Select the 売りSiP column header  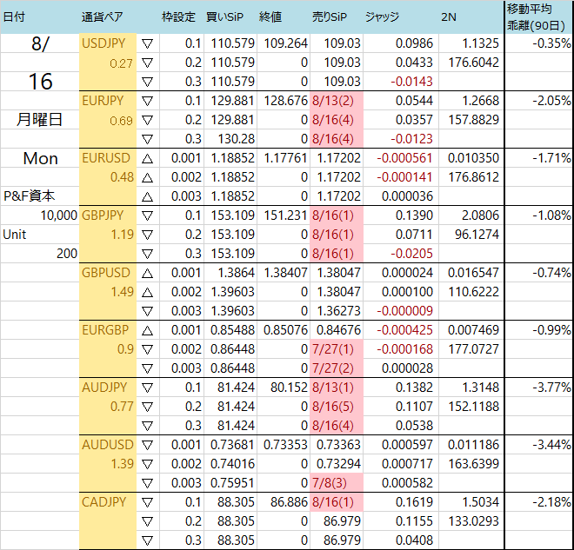pos(330,17)
